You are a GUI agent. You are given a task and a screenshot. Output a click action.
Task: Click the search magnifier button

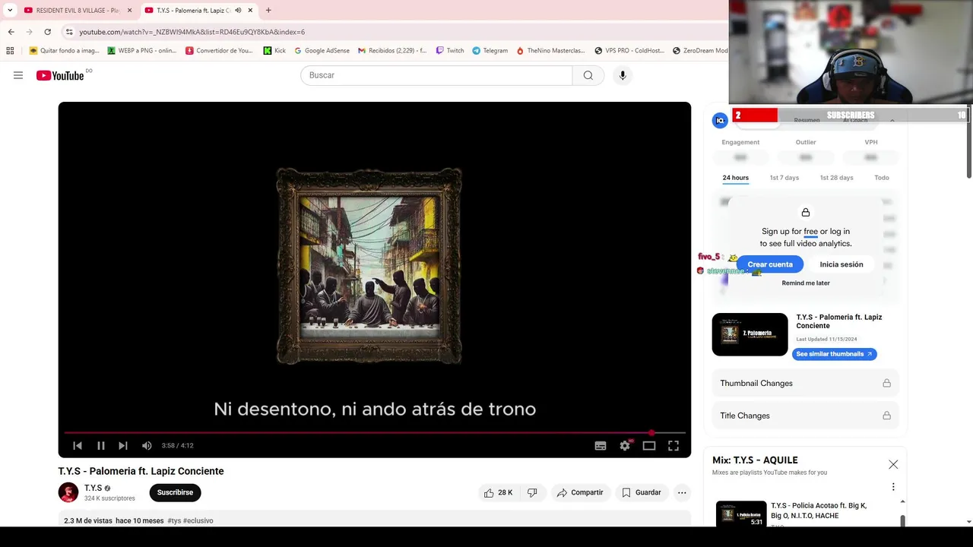tap(588, 75)
